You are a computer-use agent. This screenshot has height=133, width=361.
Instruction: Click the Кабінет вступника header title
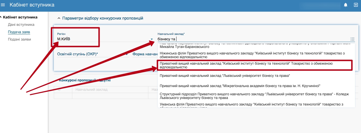pyautogui.click(x=32, y=5)
